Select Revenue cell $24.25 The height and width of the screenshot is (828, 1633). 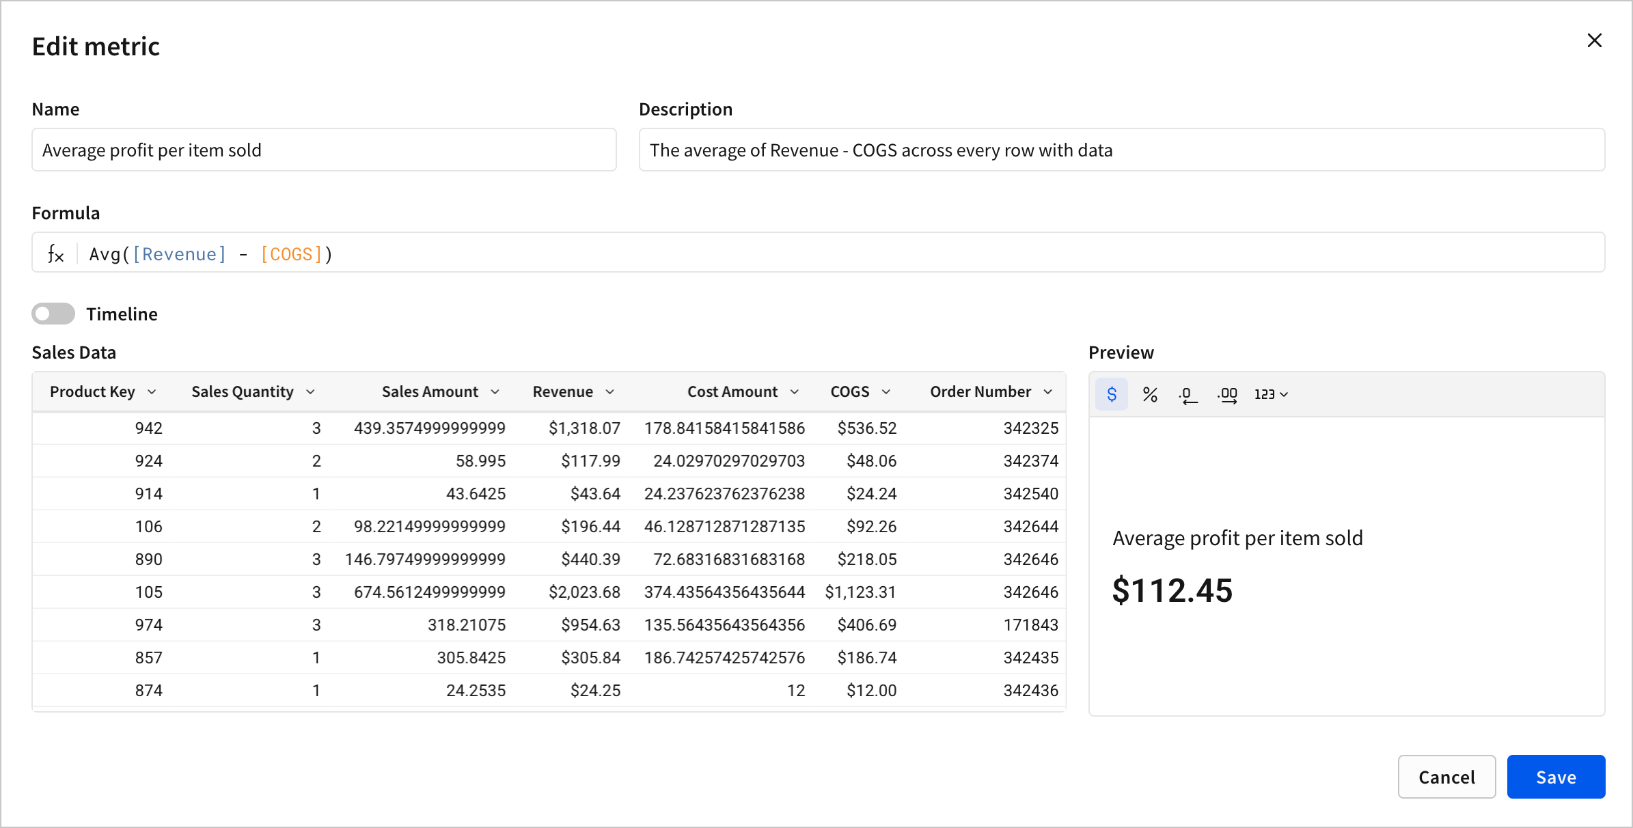tap(595, 691)
